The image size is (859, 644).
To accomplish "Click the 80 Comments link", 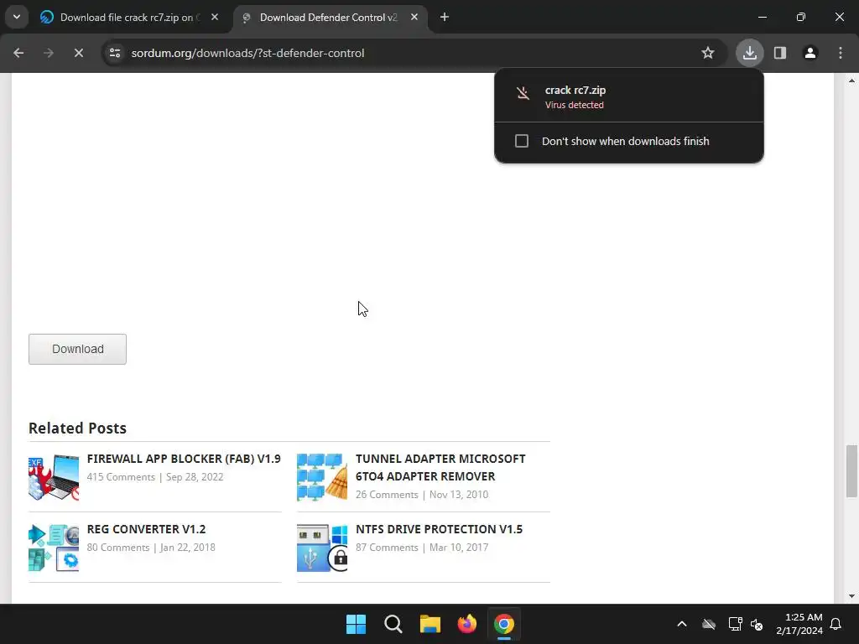I will (117, 548).
